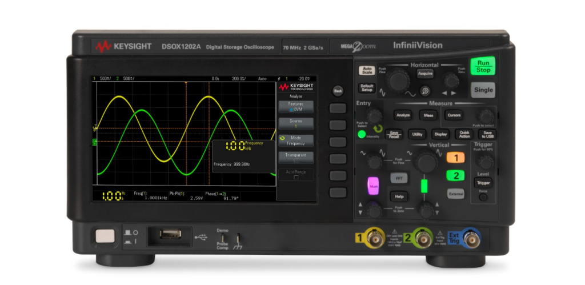Toggle the purple Math key
The image size is (585, 285).
(x=373, y=186)
